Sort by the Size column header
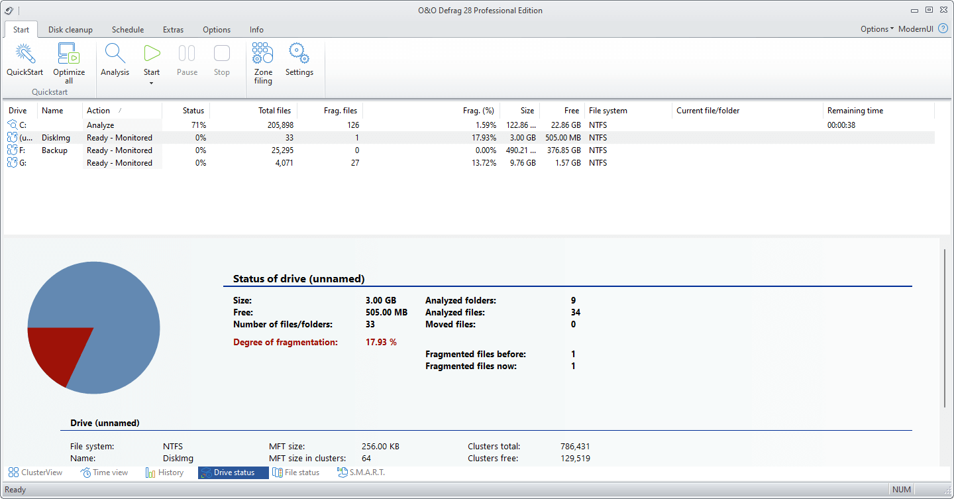This screenshot has height=499, width=954. coord(520,111)
